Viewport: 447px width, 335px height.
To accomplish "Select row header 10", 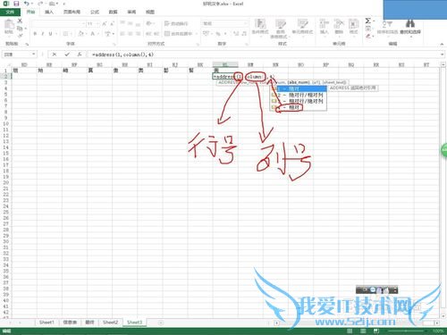I will point(5,123).
